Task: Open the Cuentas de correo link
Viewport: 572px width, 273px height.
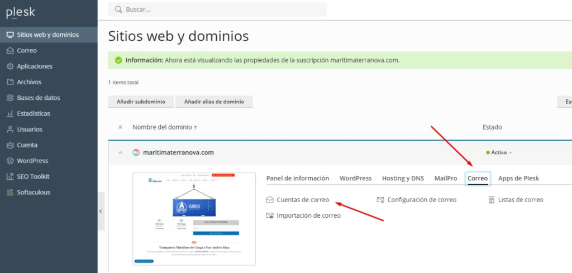Action: pos(303,200)
